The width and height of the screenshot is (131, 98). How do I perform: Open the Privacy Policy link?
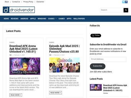[28, 2]
